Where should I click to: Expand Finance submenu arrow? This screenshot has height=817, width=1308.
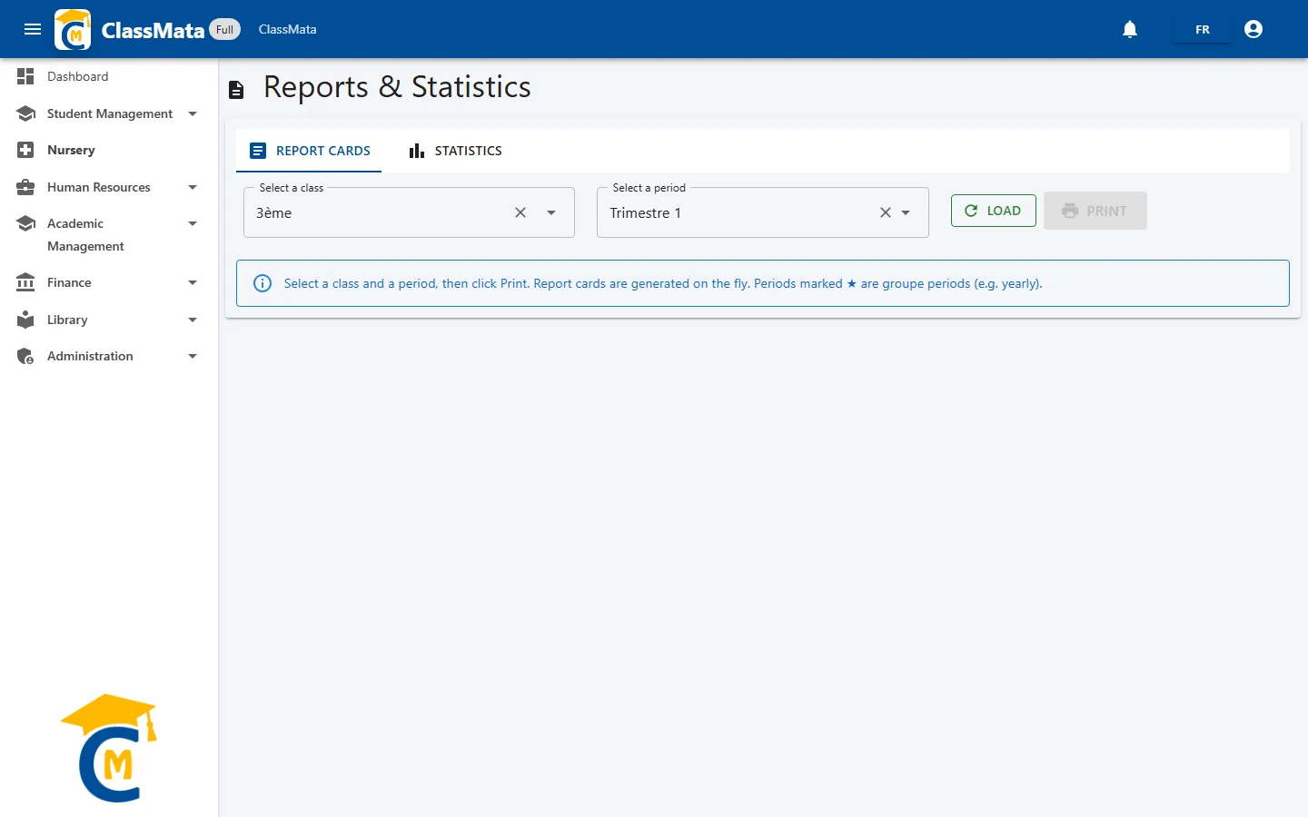point(193,282)
